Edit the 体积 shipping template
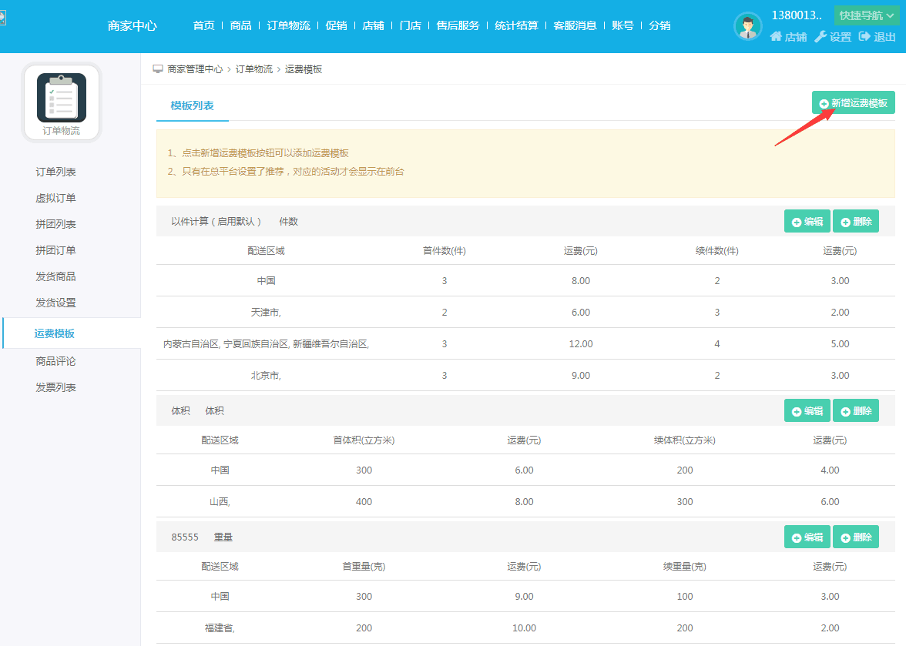Viewport: 906px width, 646px height. click(x=807, y=411)
